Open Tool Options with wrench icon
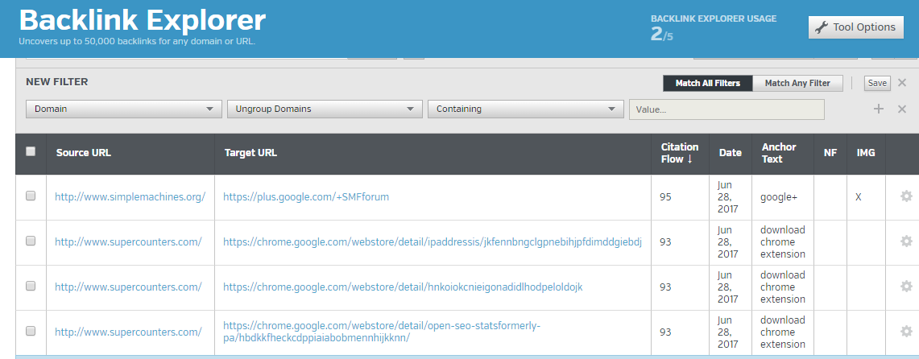This screenshot has height=359, width=919. pos(855,27)
